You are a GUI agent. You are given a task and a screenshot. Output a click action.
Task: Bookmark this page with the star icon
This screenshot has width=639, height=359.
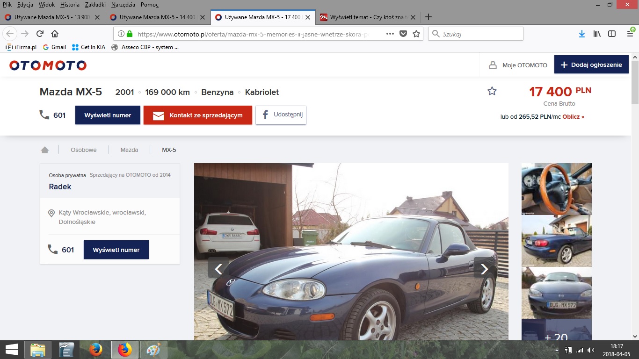pos(416,34)
